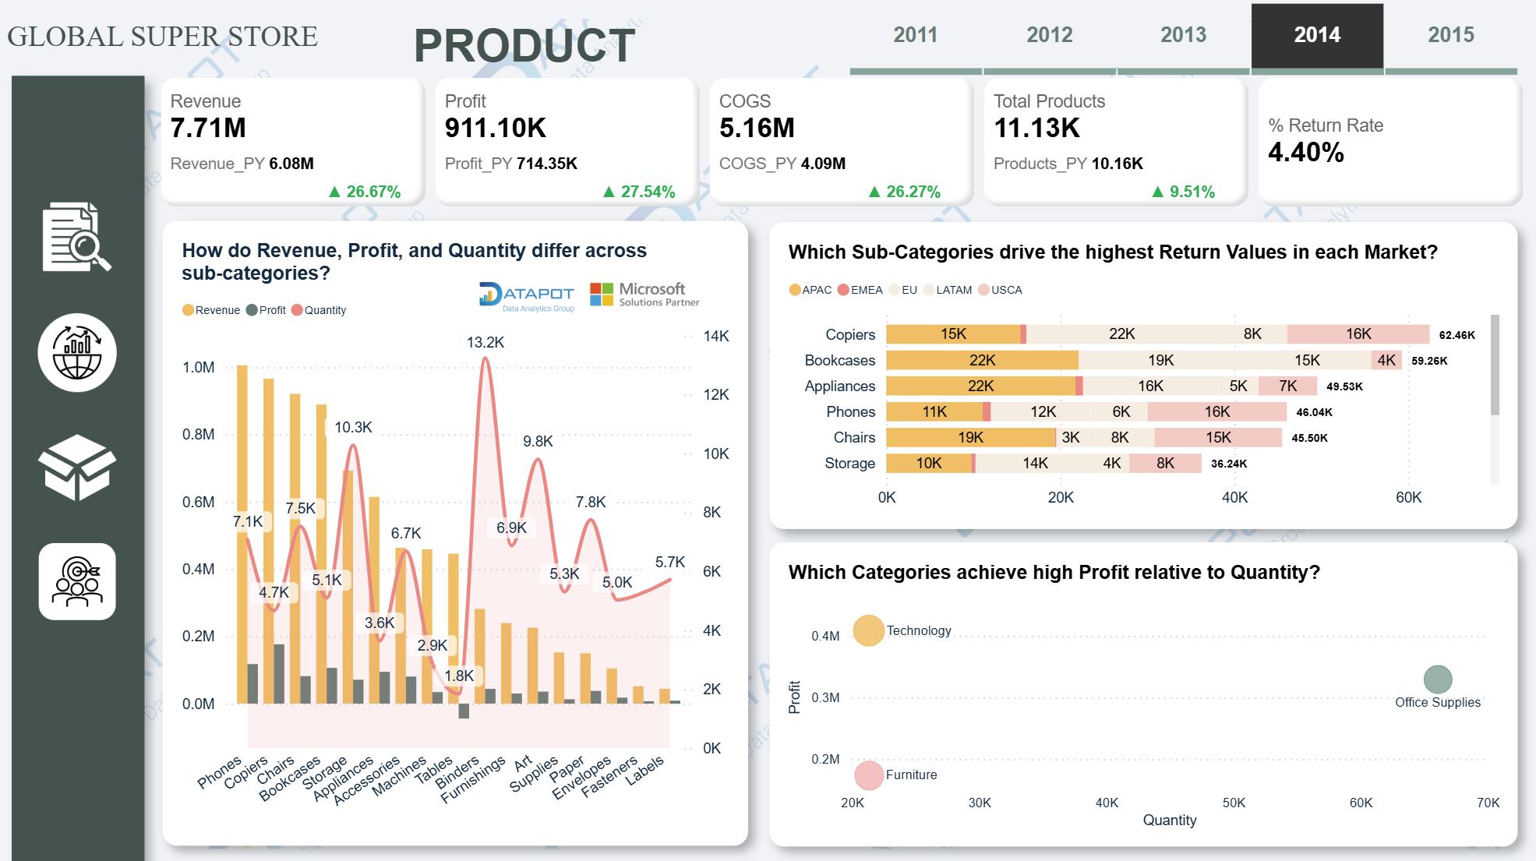
Task: Click the Total Products 11.13K card
Action: click(x=1115, y=142)
